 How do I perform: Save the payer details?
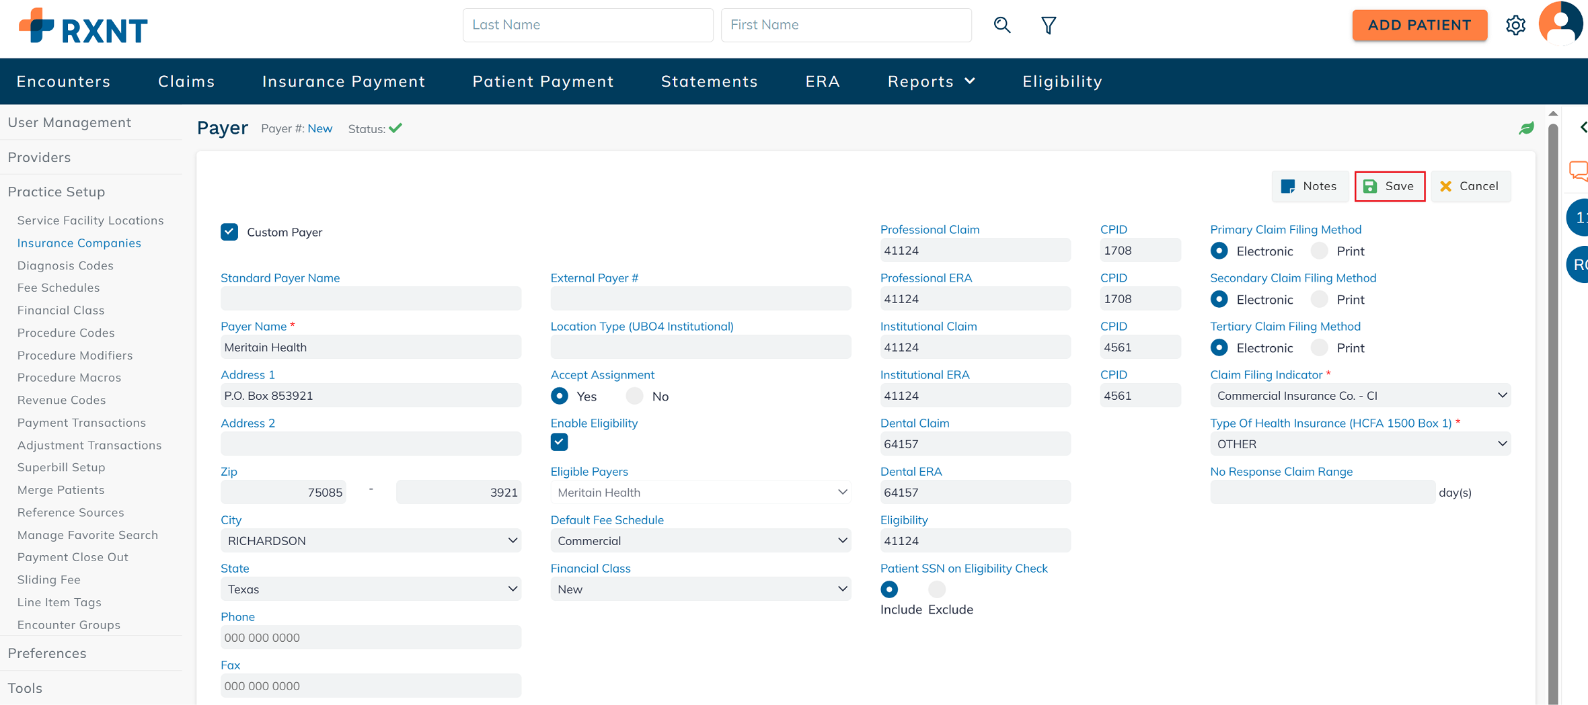[1389, 186]
